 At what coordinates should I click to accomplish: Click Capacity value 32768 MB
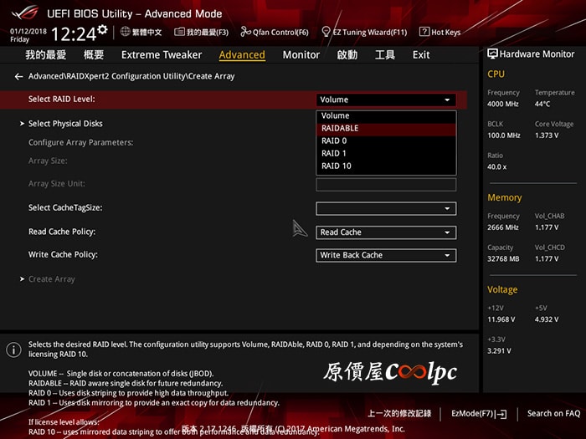(503, 258)
